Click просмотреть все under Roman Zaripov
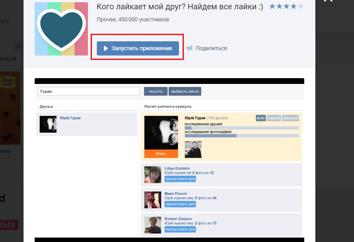This screenshot has width=354, height=242. coord(180,230)
